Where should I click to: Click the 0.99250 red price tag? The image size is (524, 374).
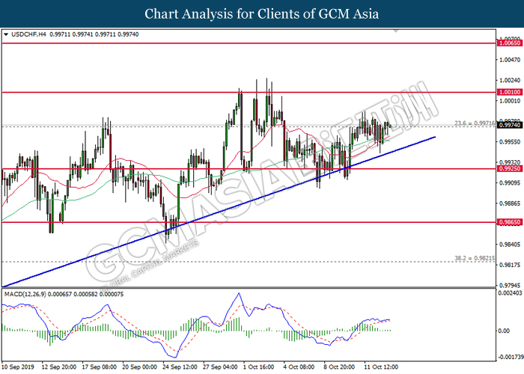[509, 169]
